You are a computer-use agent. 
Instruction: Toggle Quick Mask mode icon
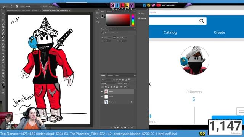click(x=3, y=90)
